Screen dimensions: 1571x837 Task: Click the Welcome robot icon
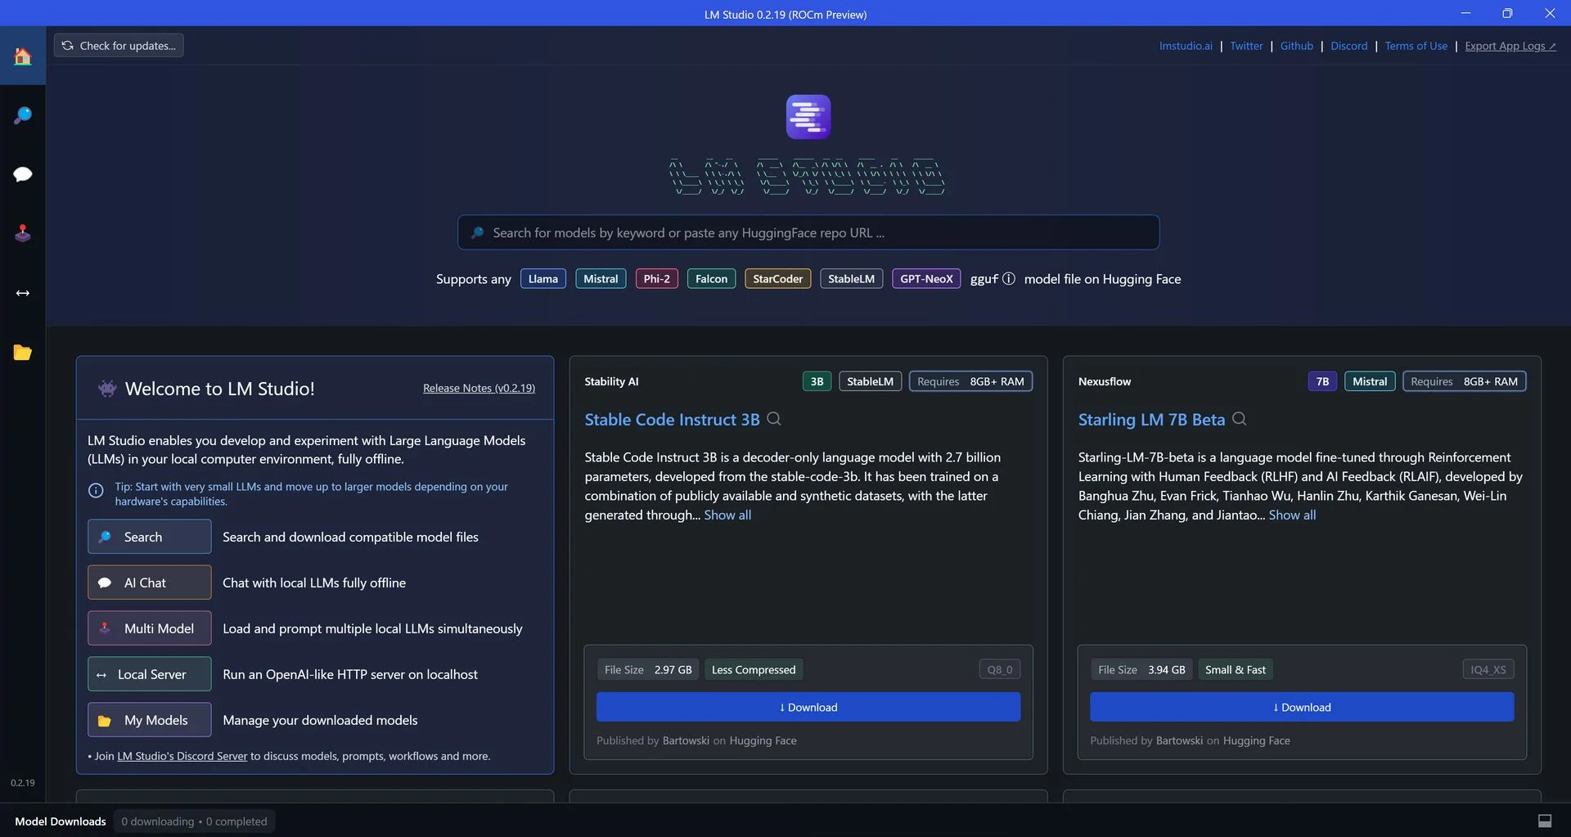coord(107,389)
